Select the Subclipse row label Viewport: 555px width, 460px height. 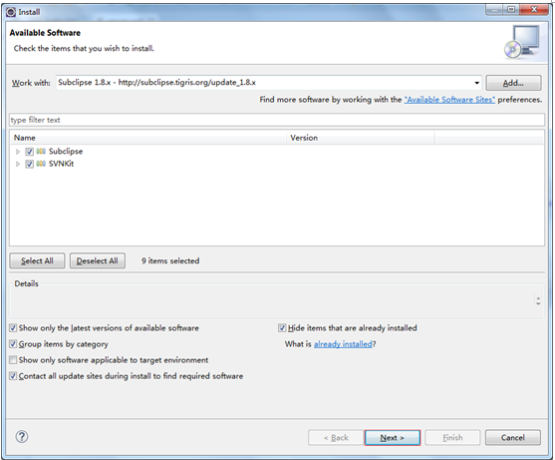tap(66, 152)
